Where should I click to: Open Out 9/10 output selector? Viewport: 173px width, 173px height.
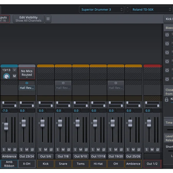pos(81,156)
